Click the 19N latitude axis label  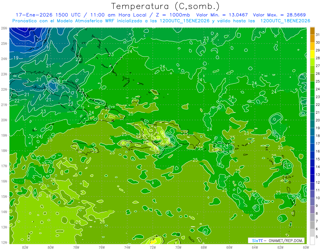pos(4,135)
